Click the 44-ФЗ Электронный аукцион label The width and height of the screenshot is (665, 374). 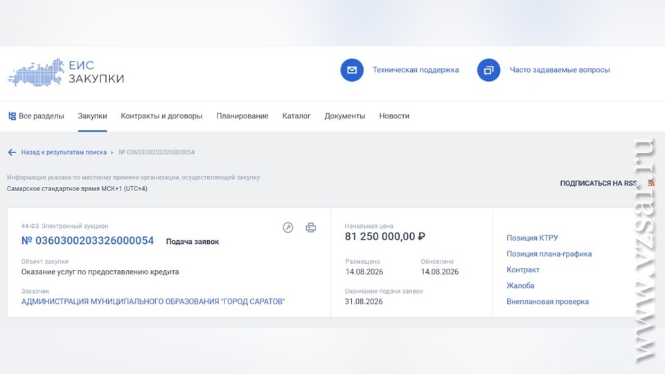click(x=64, y=226)
